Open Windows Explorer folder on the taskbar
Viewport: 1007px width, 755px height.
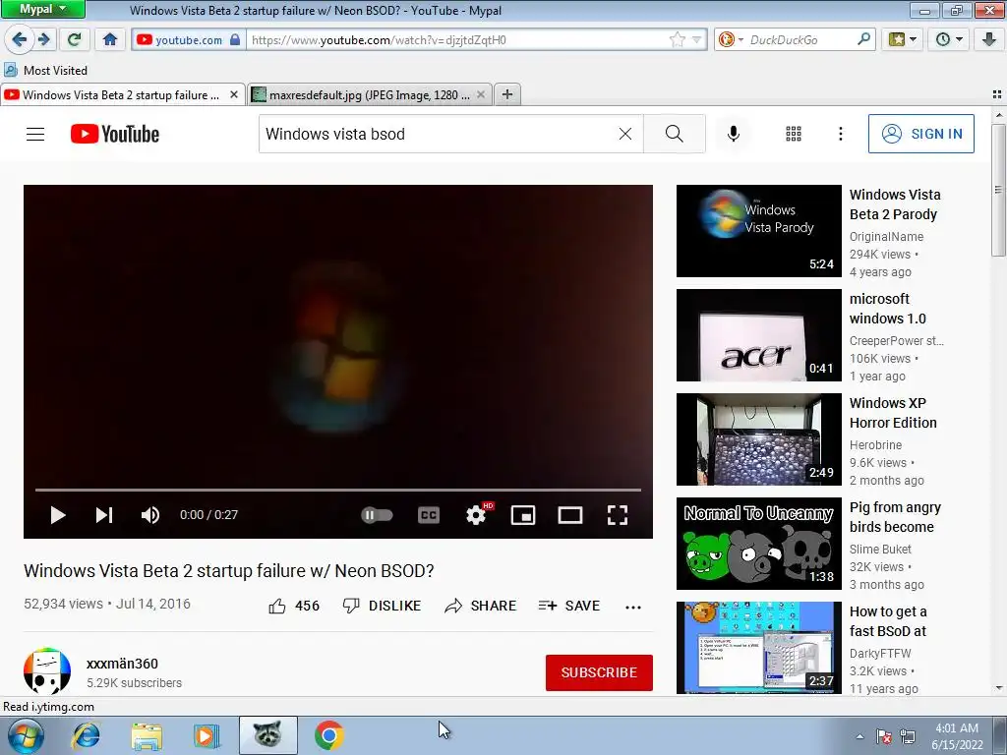point(147,735)
